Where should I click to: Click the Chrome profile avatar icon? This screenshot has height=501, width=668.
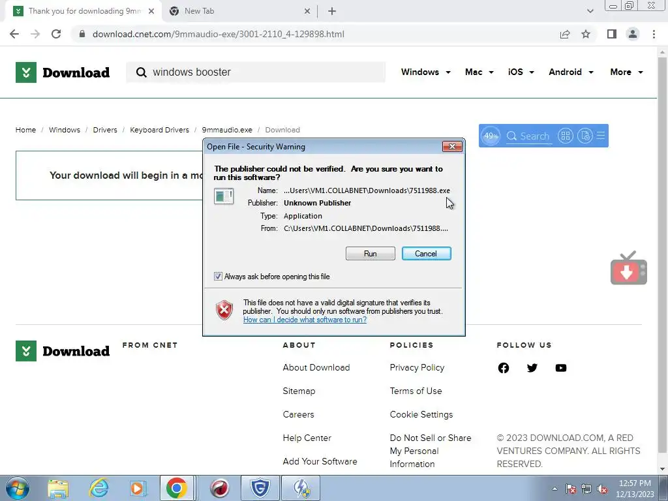pos(633,34)
